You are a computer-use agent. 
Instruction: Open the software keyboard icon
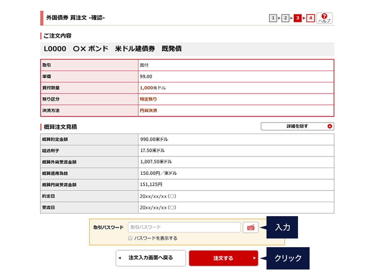tap(250, 227)
